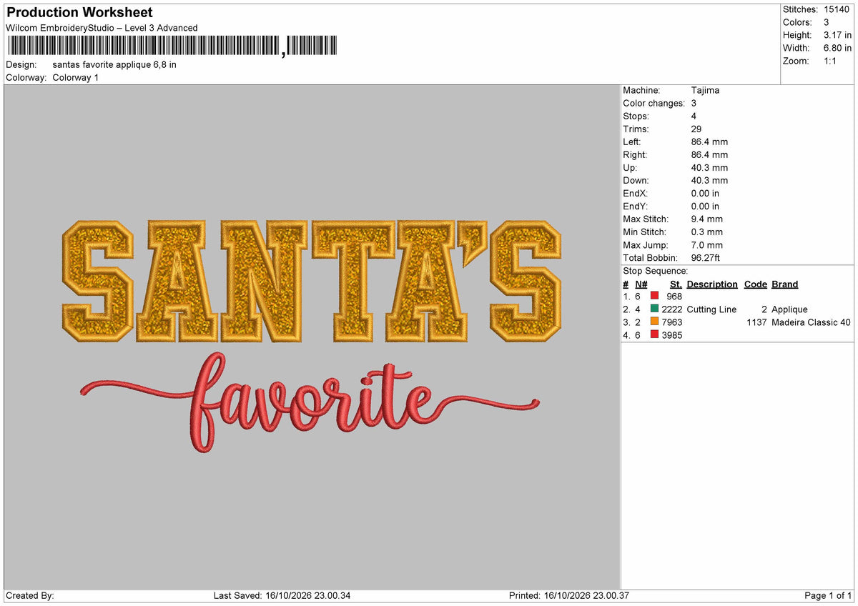
Task: Select stitch count 2222 in stop row 2
Action: (x=672, y=309)
